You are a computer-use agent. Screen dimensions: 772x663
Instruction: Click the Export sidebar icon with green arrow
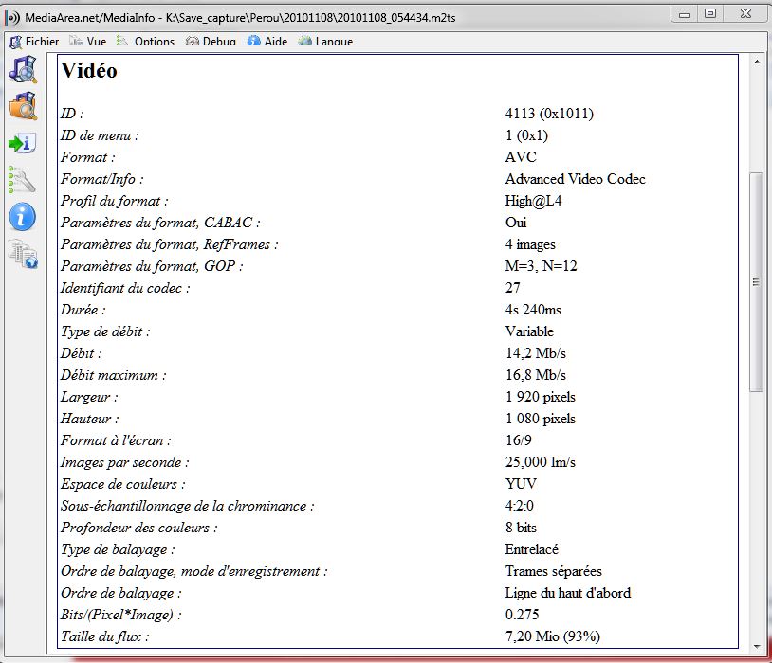22,143
